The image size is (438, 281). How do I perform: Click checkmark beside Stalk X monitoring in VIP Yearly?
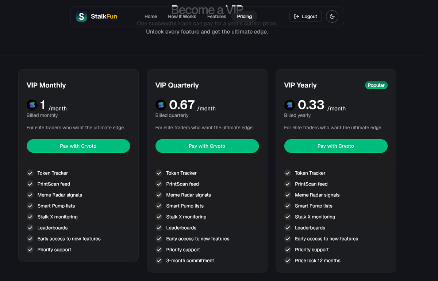pos(288,217)
